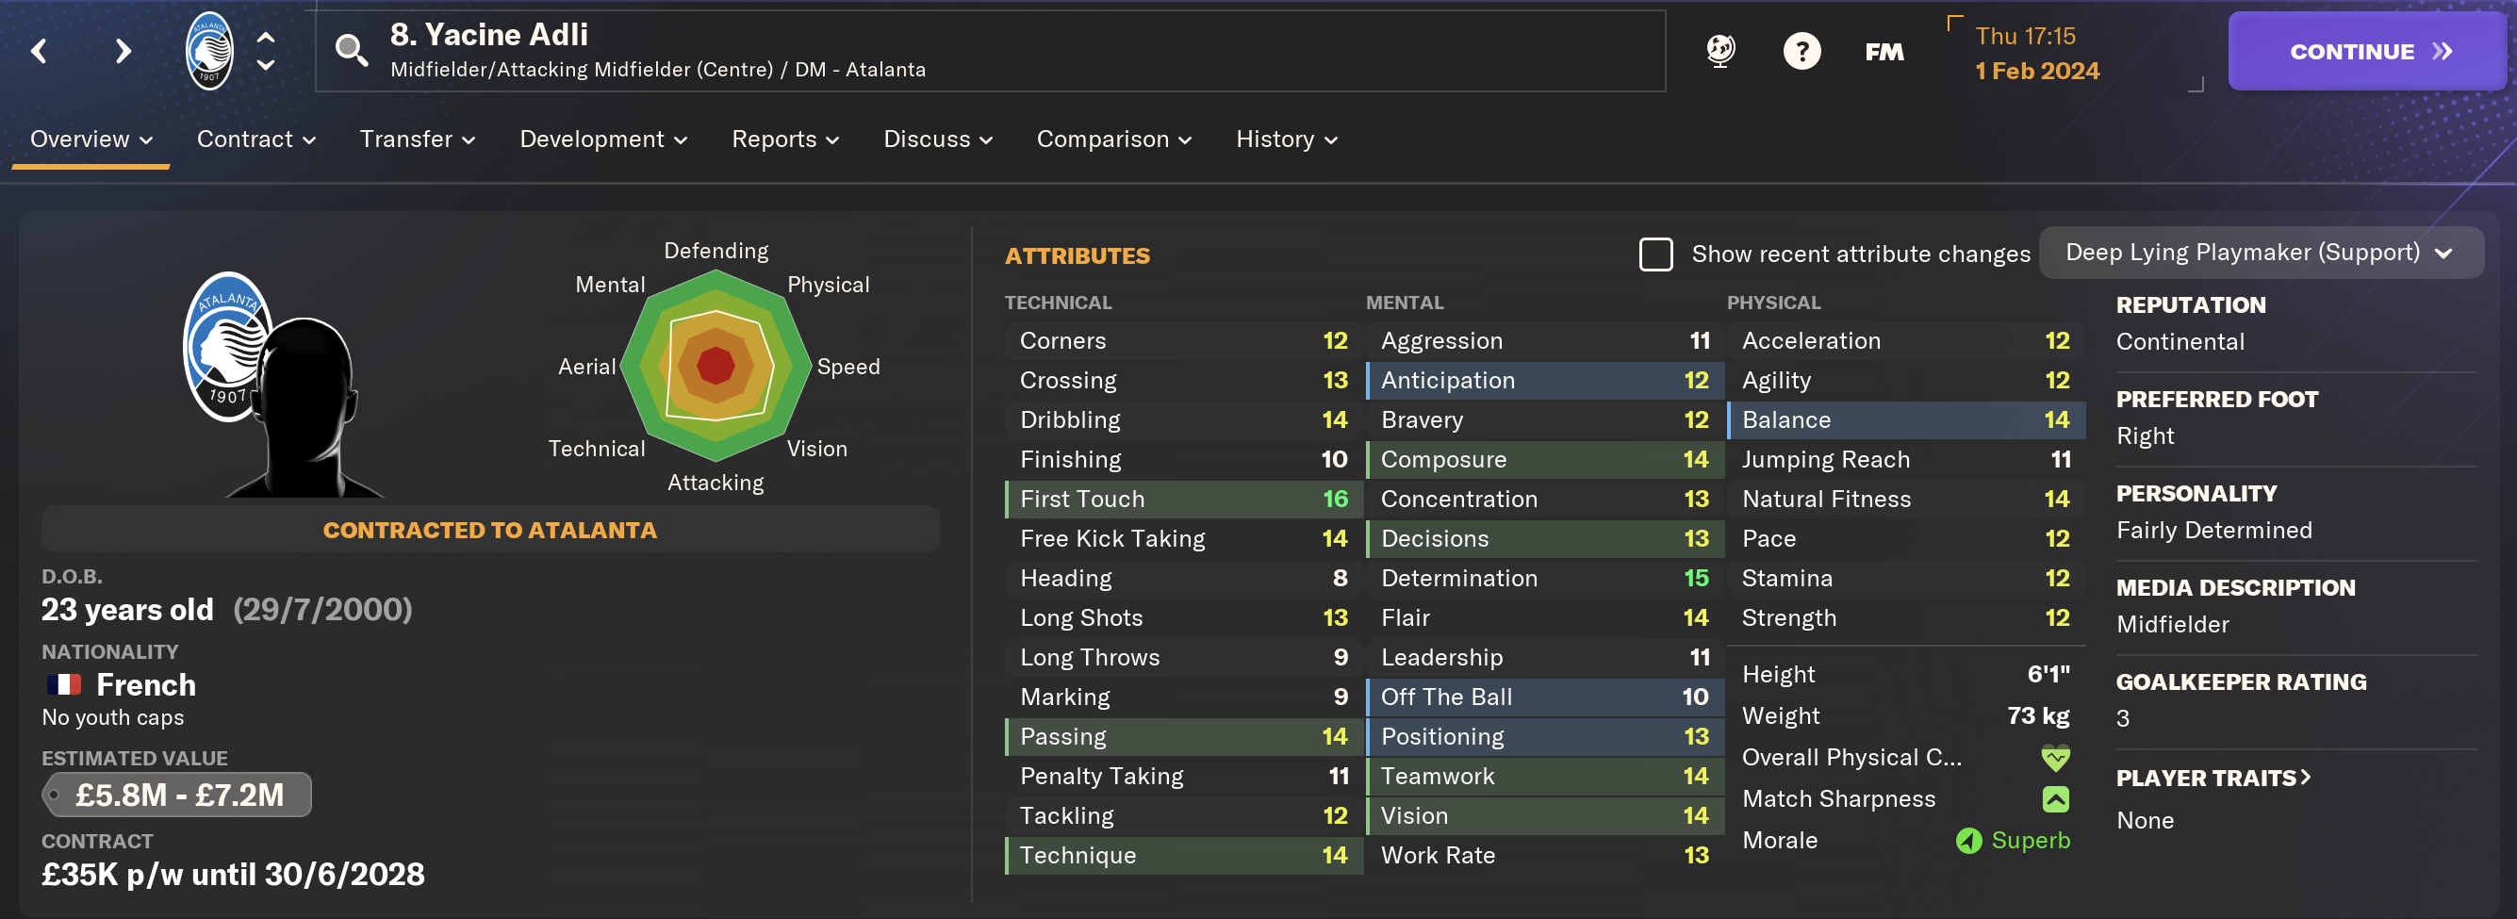Open the tutorial head icon

1719,50
